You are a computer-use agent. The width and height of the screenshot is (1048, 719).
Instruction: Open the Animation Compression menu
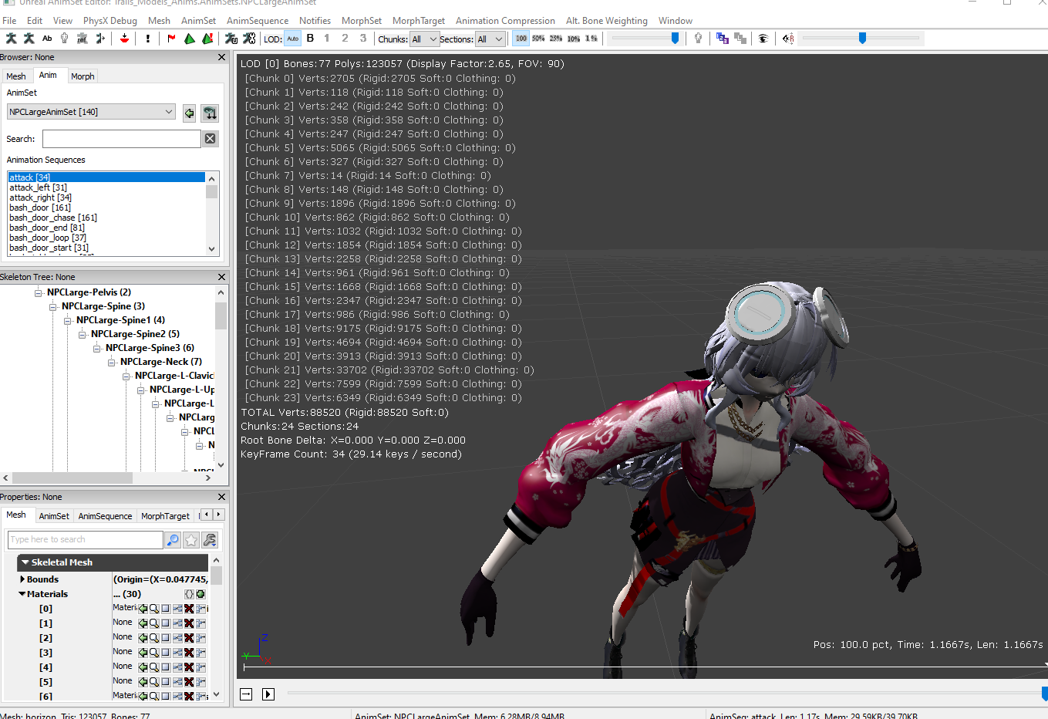(x=504, y=21)
